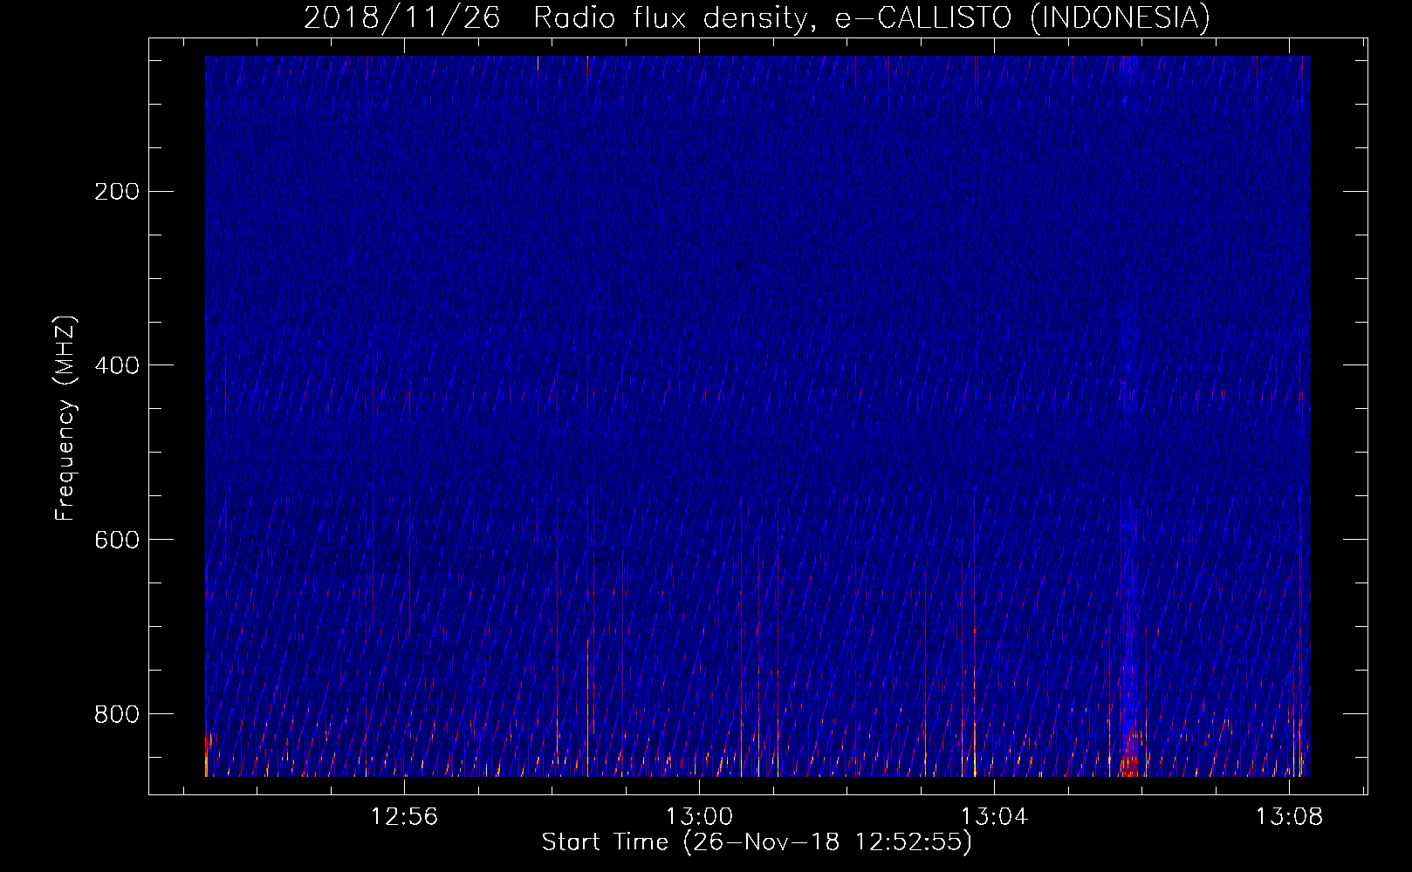Click the "600" frequency tick label

point(117,540)
